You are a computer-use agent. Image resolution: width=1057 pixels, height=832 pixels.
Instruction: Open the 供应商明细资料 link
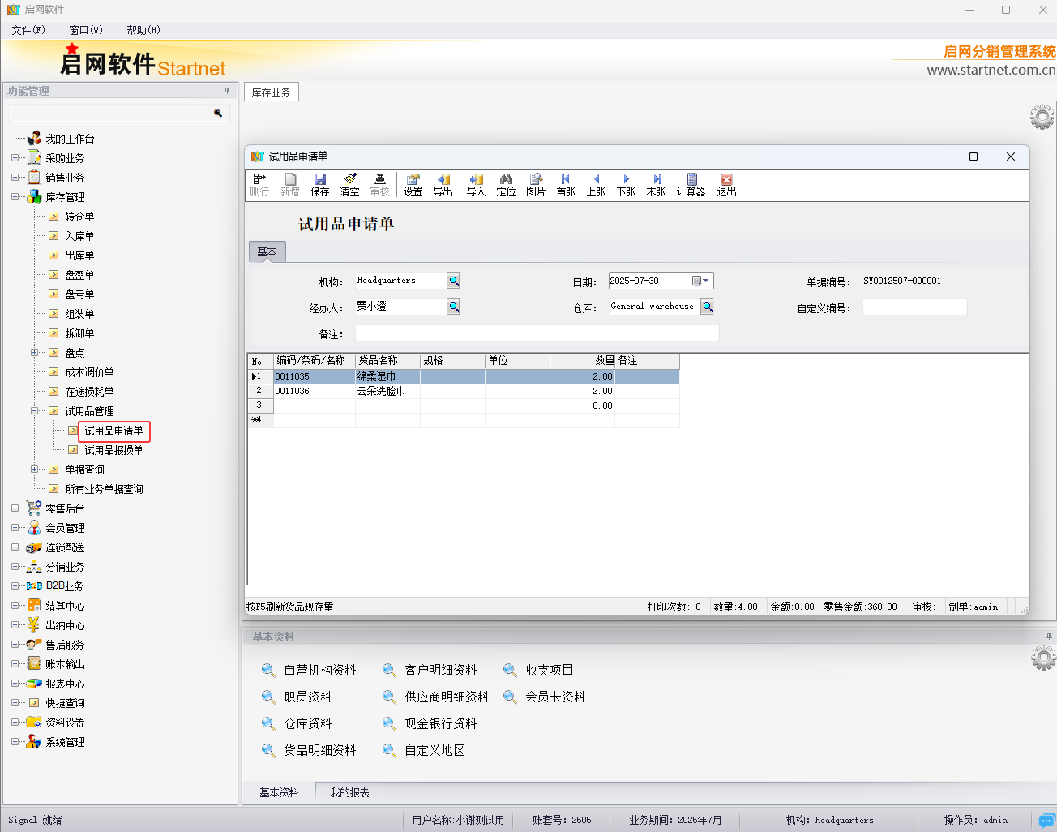coord(447,697)
